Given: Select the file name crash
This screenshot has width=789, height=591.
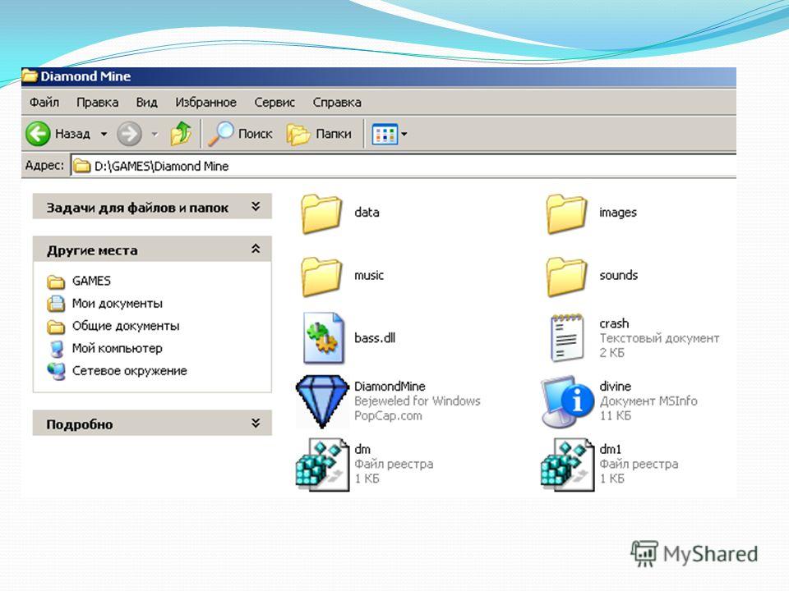Looking at the screenshot, I should pos(615,323).
